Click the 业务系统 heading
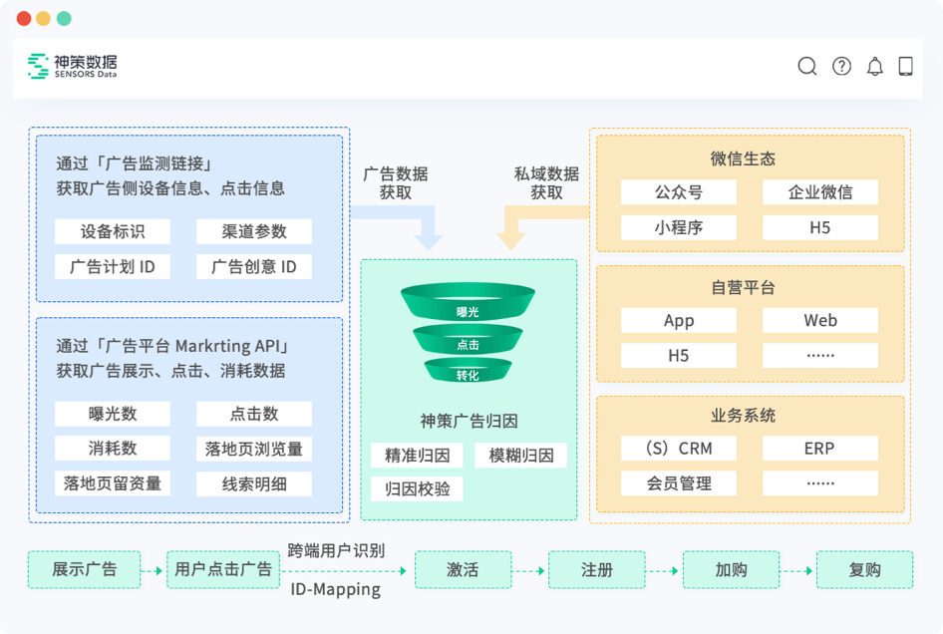The width and height of the screenshot is (943, 634). click(x=743, y=416)
